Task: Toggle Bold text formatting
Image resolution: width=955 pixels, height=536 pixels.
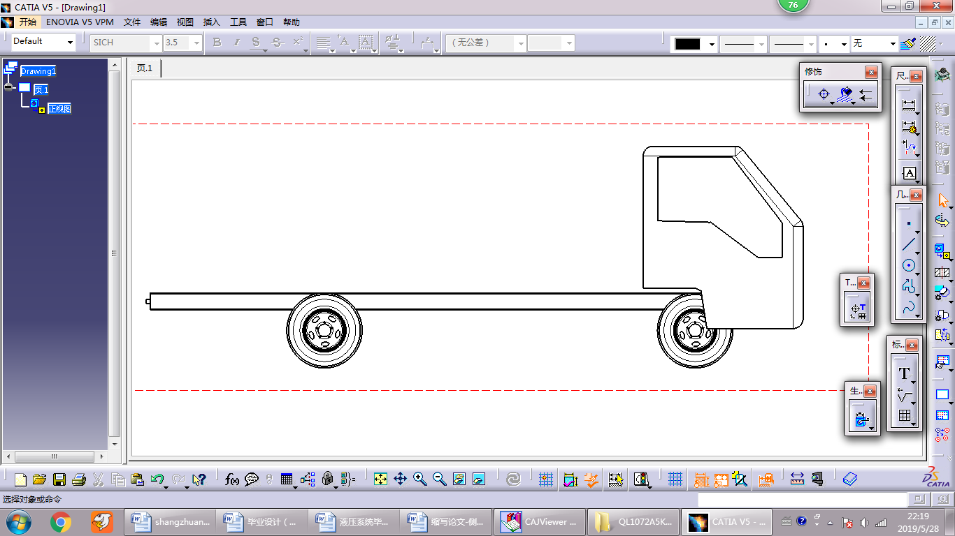Action: pos(217,43)
